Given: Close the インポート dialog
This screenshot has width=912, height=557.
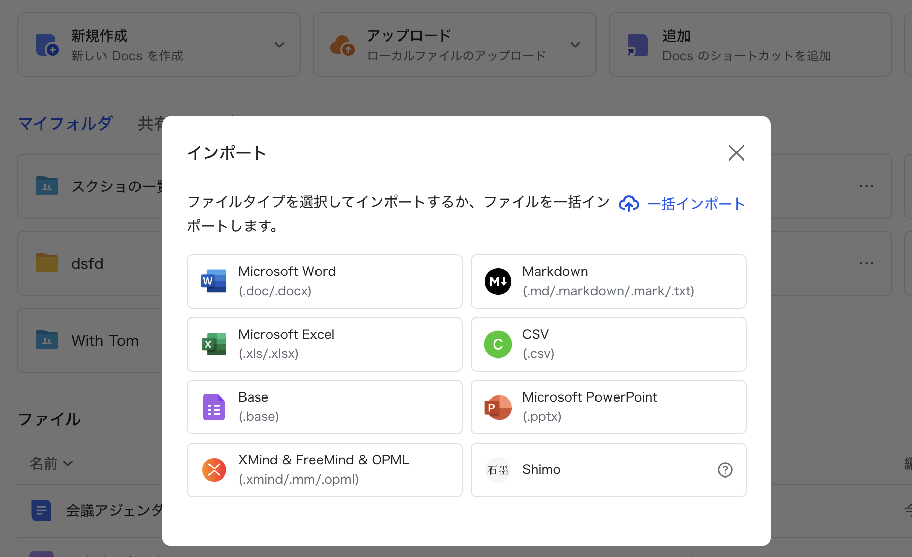Looking at the screenshot, I should (x=736, y=153).
